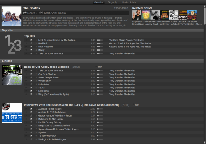Screen dimensions: 206x144
Task: Open Giacomo Bondi & The Apple Pies on Blackbird
Action: [124, 43]
